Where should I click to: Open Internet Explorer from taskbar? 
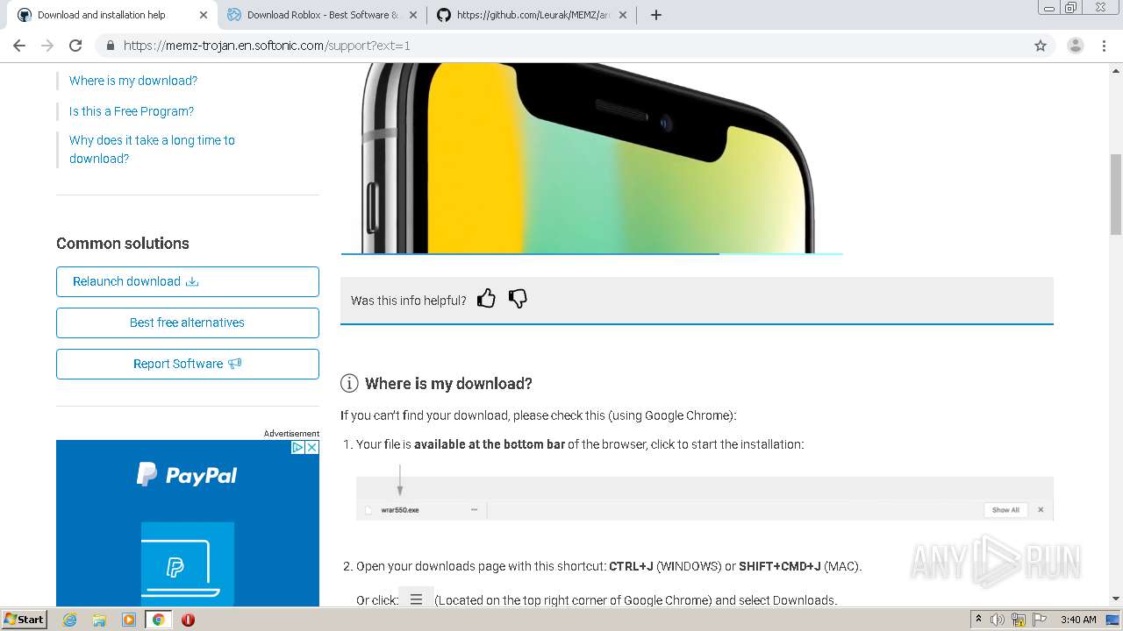click(69, 620)
